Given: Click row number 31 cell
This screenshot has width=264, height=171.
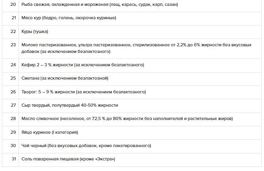Looking at the screenshot, I should 13,159.
